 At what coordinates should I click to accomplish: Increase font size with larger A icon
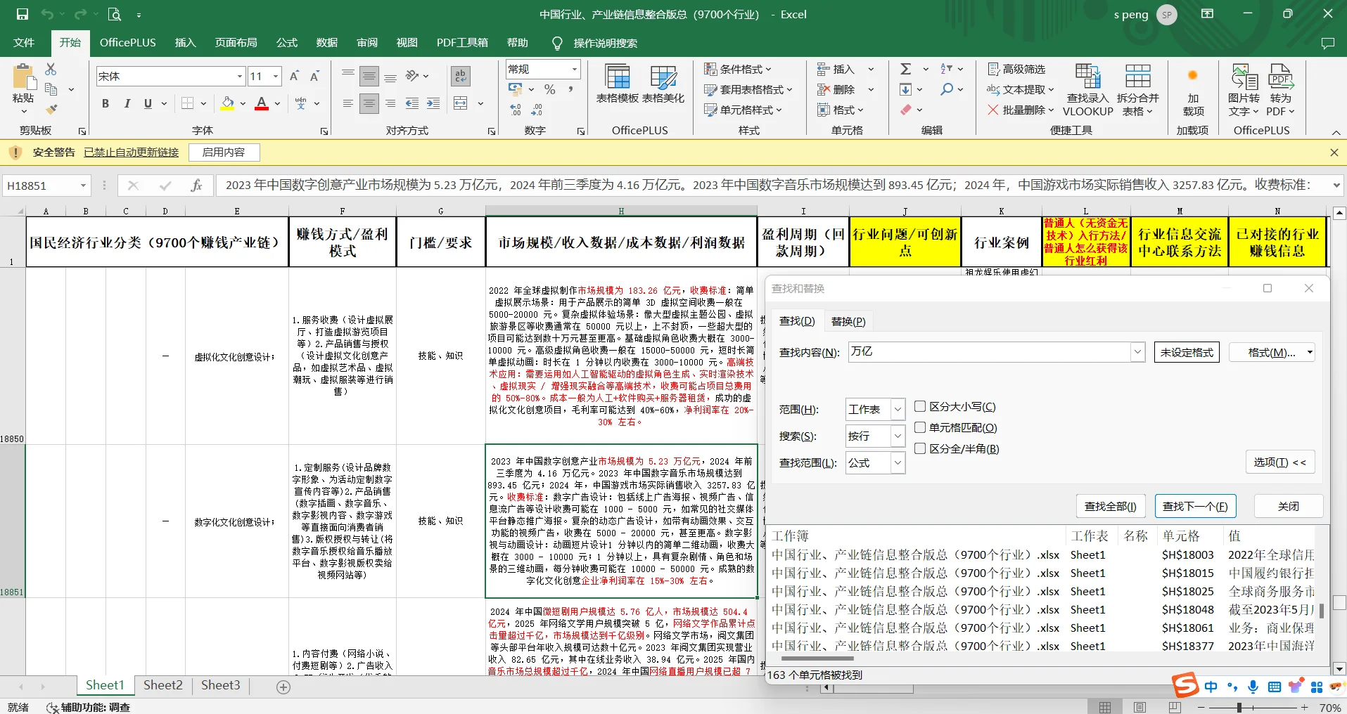click(295, 76)
